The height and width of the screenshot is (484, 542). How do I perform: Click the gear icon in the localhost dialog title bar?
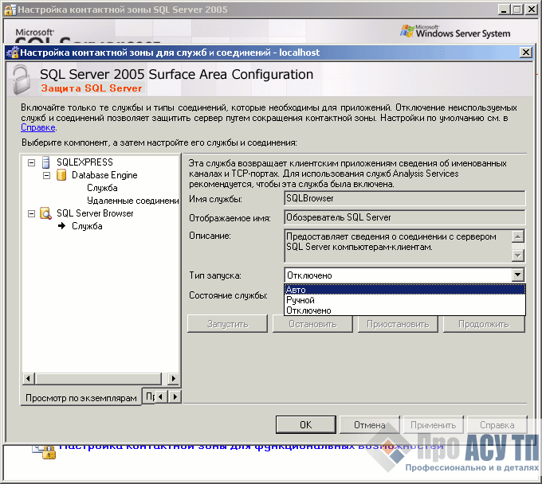13,53
